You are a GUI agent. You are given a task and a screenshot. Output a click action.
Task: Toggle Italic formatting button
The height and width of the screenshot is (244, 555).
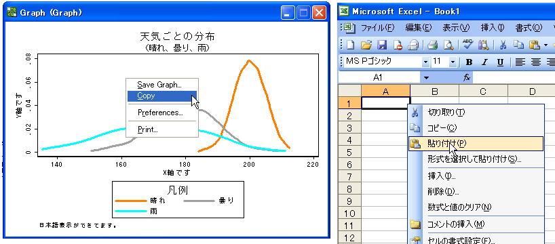(484, 62)
